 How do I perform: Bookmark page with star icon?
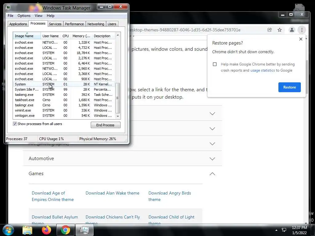pos(279,30)
